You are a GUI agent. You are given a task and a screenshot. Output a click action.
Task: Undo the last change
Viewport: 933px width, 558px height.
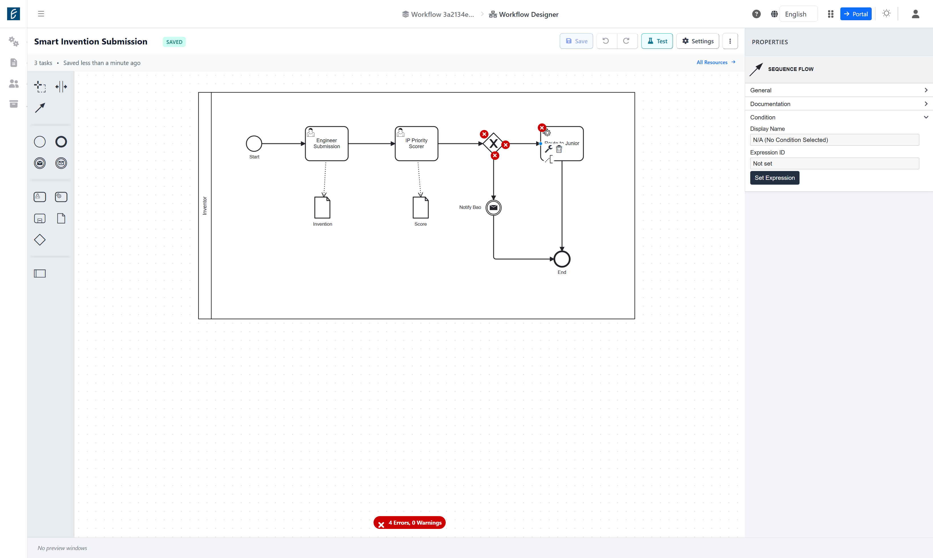[606, 41]
